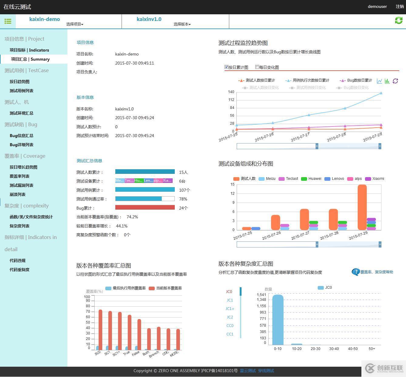Expand the 覆盖率 Coverage section
Viewport: 406px width, 377px height.
point(25,156)
